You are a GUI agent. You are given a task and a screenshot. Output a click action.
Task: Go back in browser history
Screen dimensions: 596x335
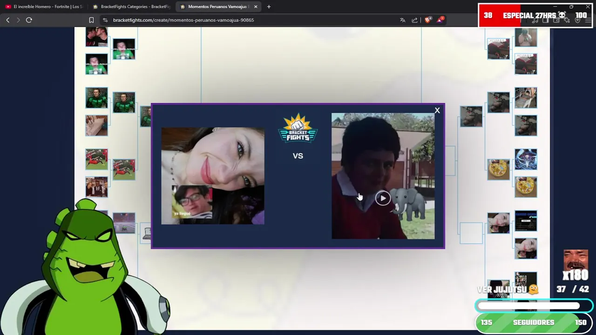[7, 20]
